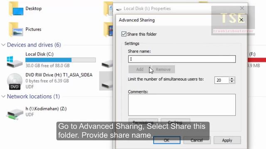
Task: Increase simultaneous users with up arrow
Action: tap(232, 79)
